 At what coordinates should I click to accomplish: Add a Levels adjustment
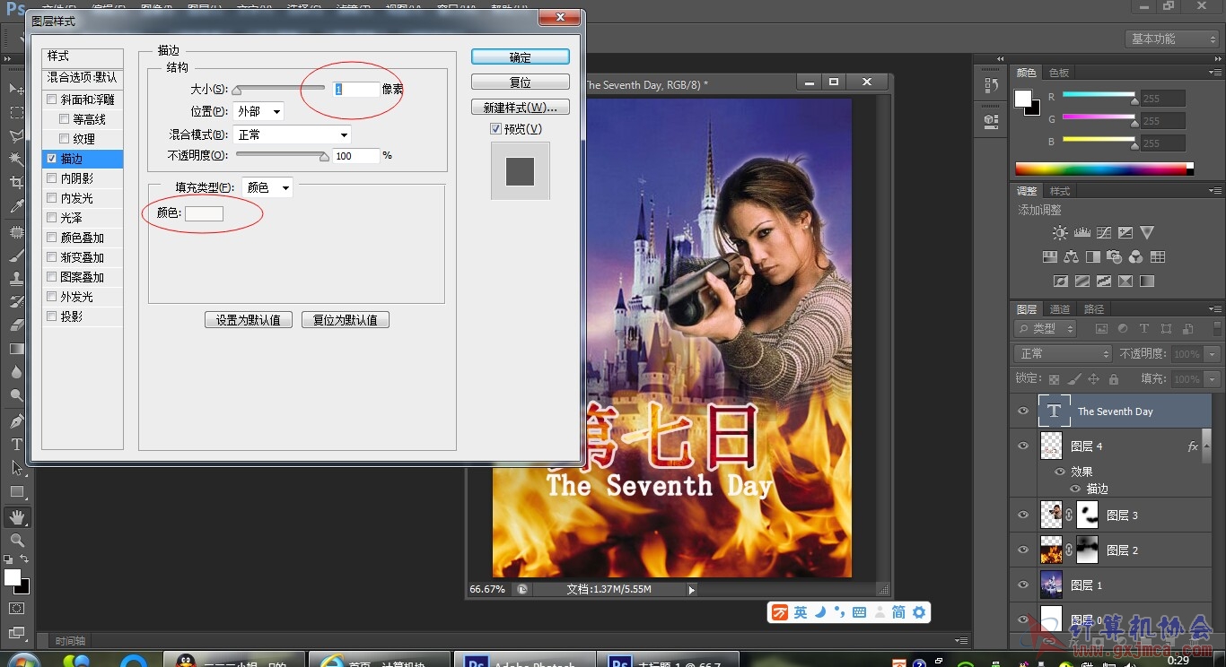coord(1082,233)
